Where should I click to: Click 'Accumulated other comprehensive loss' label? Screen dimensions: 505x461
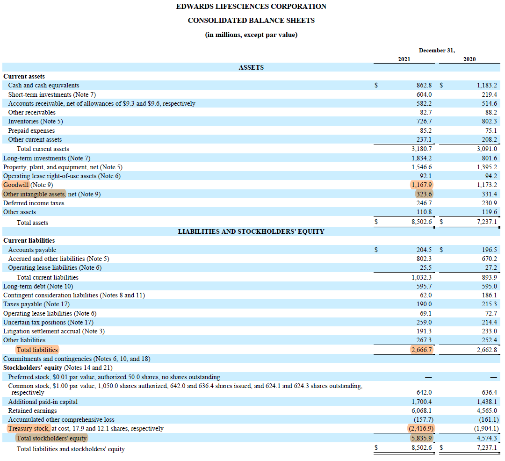point(61,420)
